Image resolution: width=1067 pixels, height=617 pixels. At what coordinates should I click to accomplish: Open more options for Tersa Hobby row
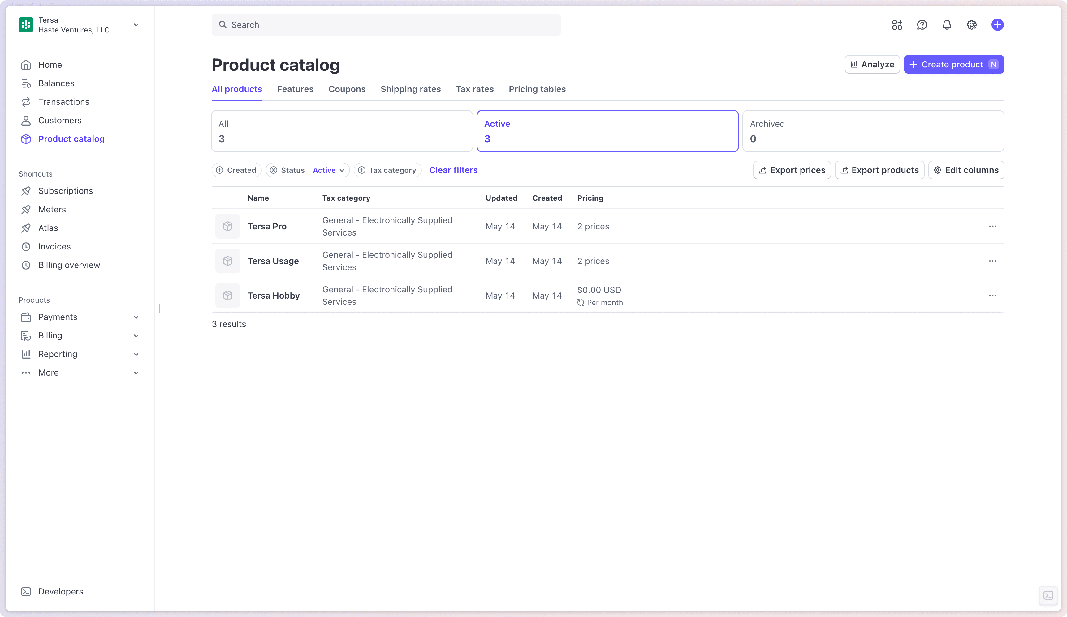[992, 296]
